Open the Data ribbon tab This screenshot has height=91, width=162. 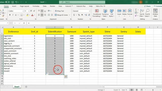(45, 6)
